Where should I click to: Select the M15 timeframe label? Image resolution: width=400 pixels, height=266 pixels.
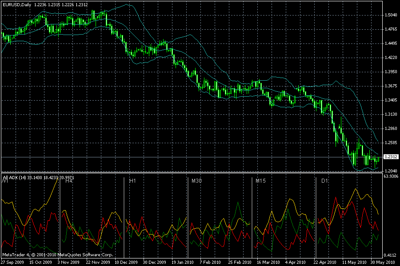(x=260, y=181)
